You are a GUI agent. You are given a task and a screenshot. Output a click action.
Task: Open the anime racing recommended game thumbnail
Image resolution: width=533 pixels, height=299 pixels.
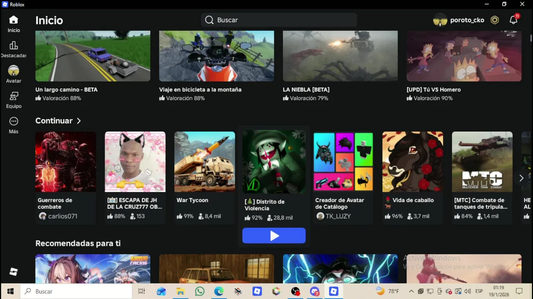93,269
